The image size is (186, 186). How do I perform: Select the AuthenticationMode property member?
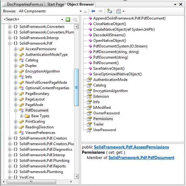(x=110, y=80)
